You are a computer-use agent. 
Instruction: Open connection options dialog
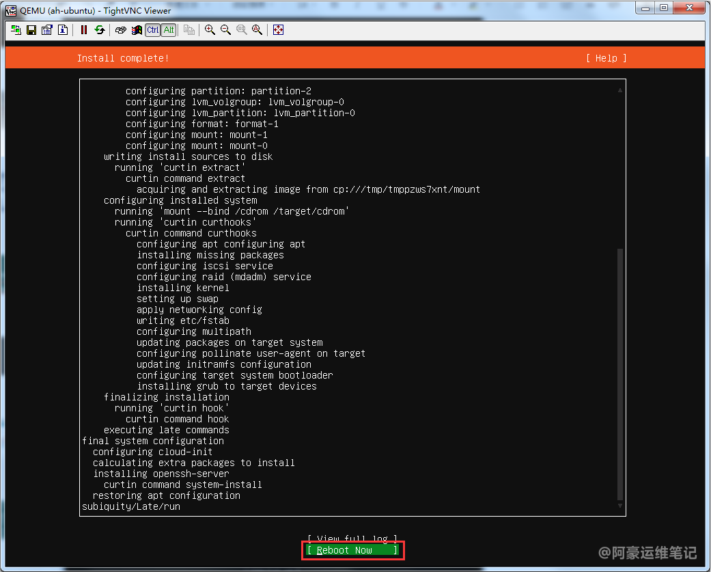46,30
